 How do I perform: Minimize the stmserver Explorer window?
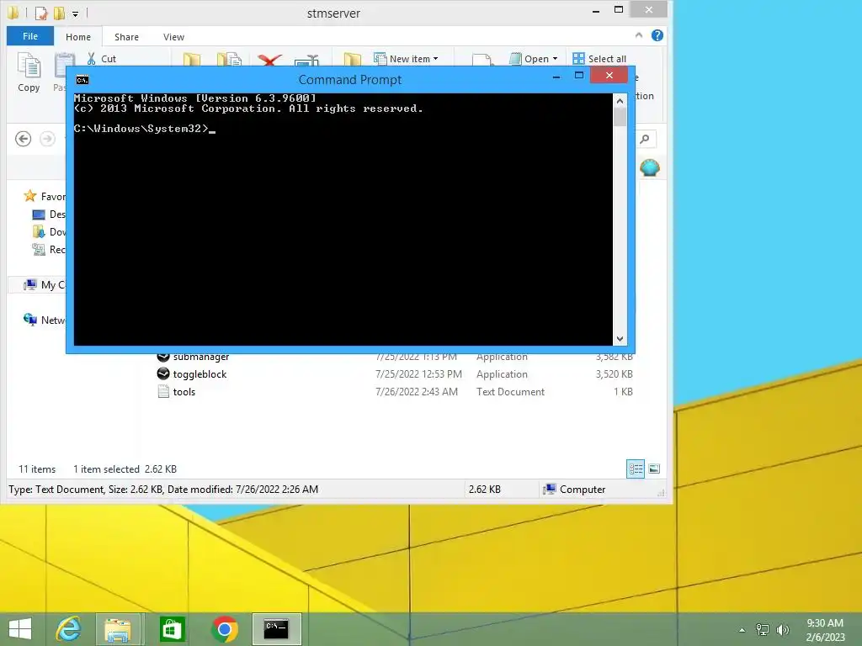click(596, 11)
